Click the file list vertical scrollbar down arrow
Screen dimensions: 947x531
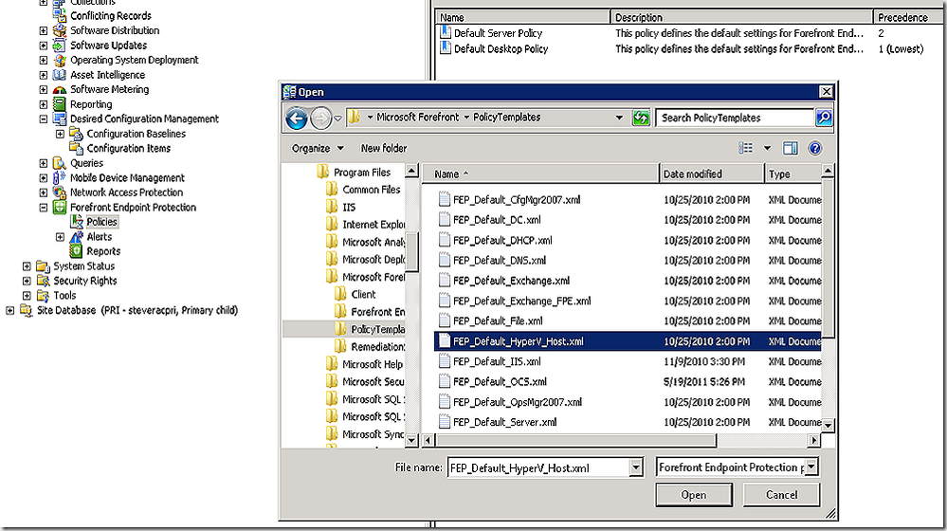(x=828, y=426)
